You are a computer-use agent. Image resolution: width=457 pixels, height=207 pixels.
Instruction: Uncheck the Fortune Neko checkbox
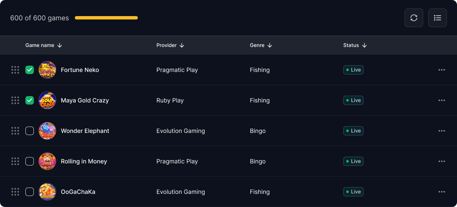30,70
